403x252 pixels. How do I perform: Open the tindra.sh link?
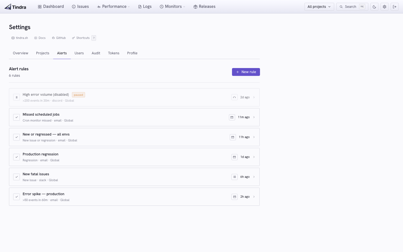point(20,38)
